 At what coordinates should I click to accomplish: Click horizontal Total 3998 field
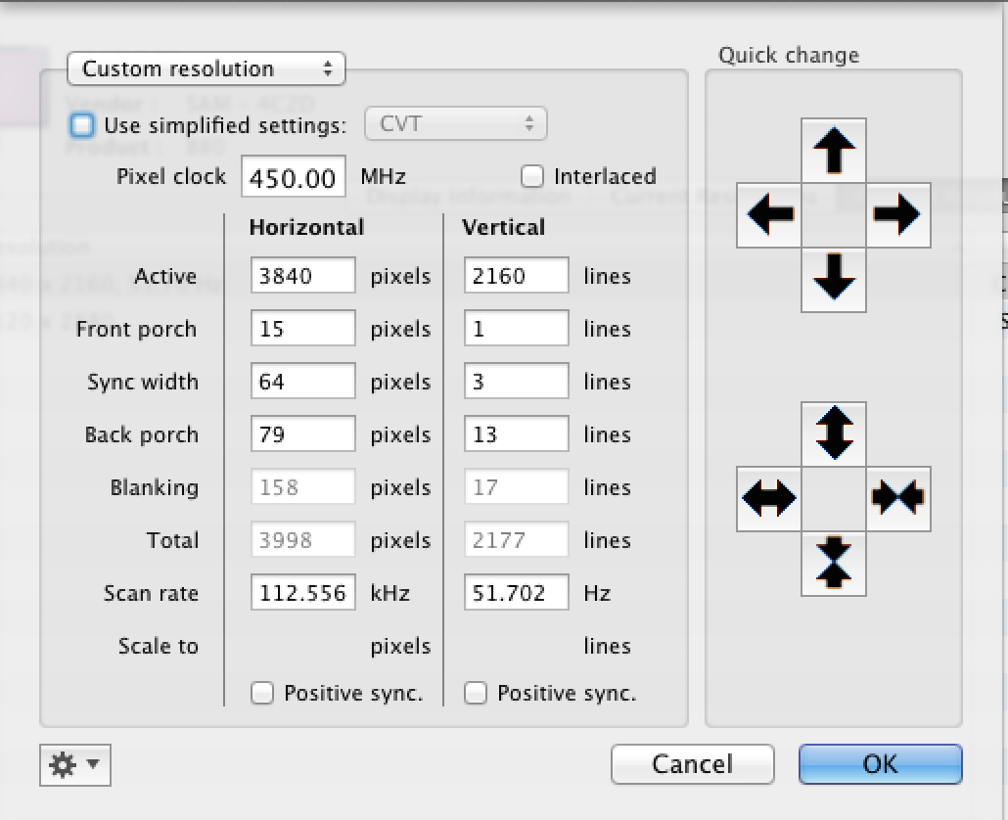pyautogui.click(x=302, y=540)
